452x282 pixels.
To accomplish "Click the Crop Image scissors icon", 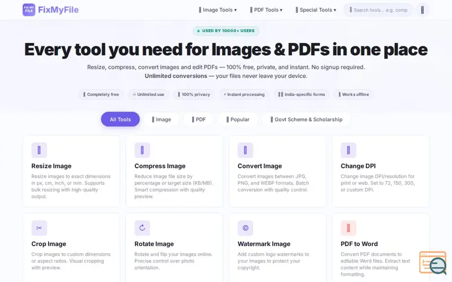I will click(x=39, y=228).
